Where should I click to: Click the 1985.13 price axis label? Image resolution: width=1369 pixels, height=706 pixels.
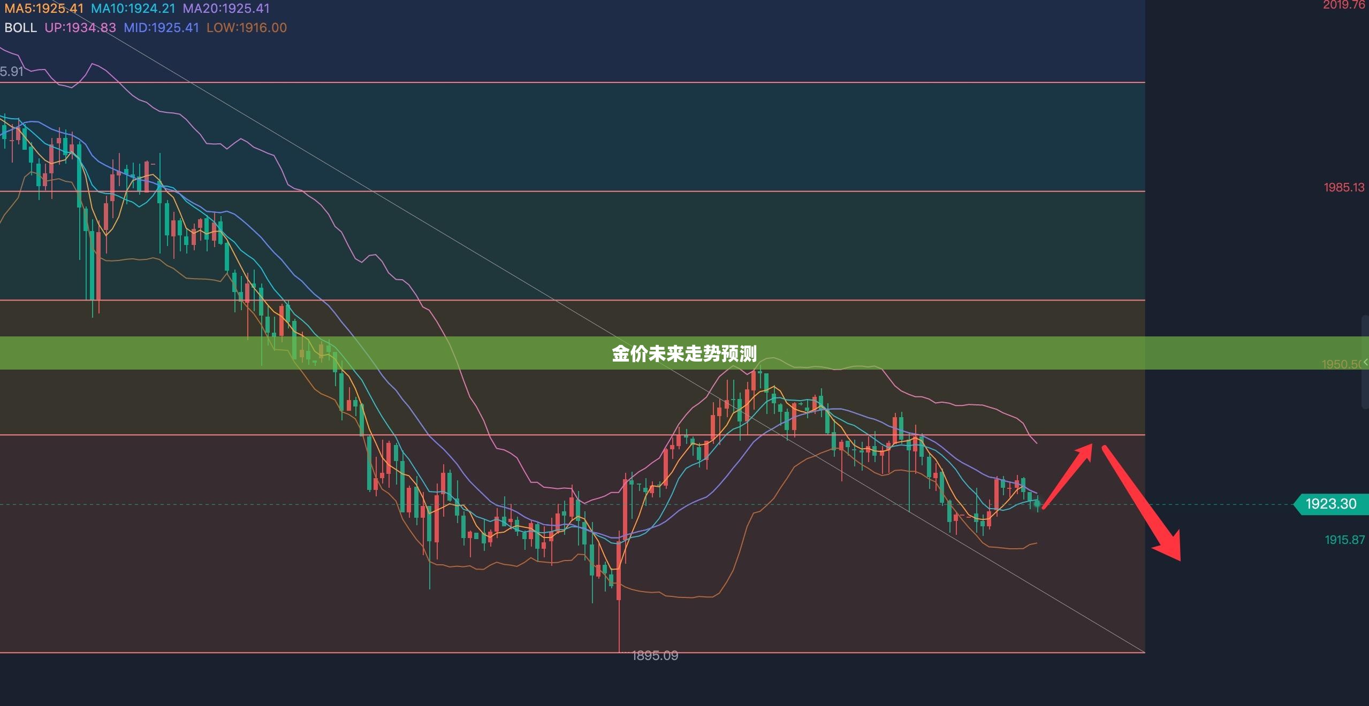pyautogui.click(x=1344, y=187)
